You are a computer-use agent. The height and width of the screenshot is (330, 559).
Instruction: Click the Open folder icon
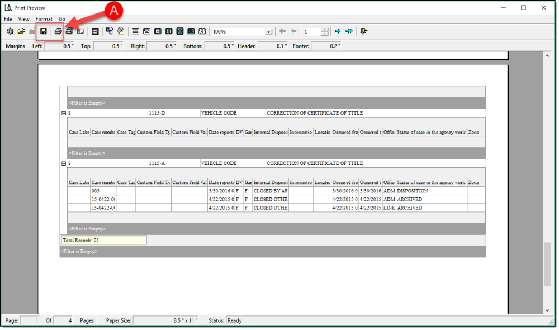click(x=21, y=31)
